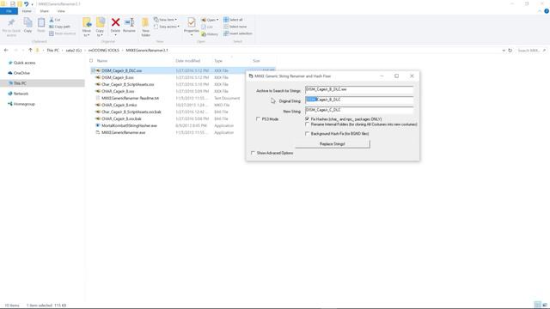Enable Rename Internal Folders checkbox

(x=308, y=124)
